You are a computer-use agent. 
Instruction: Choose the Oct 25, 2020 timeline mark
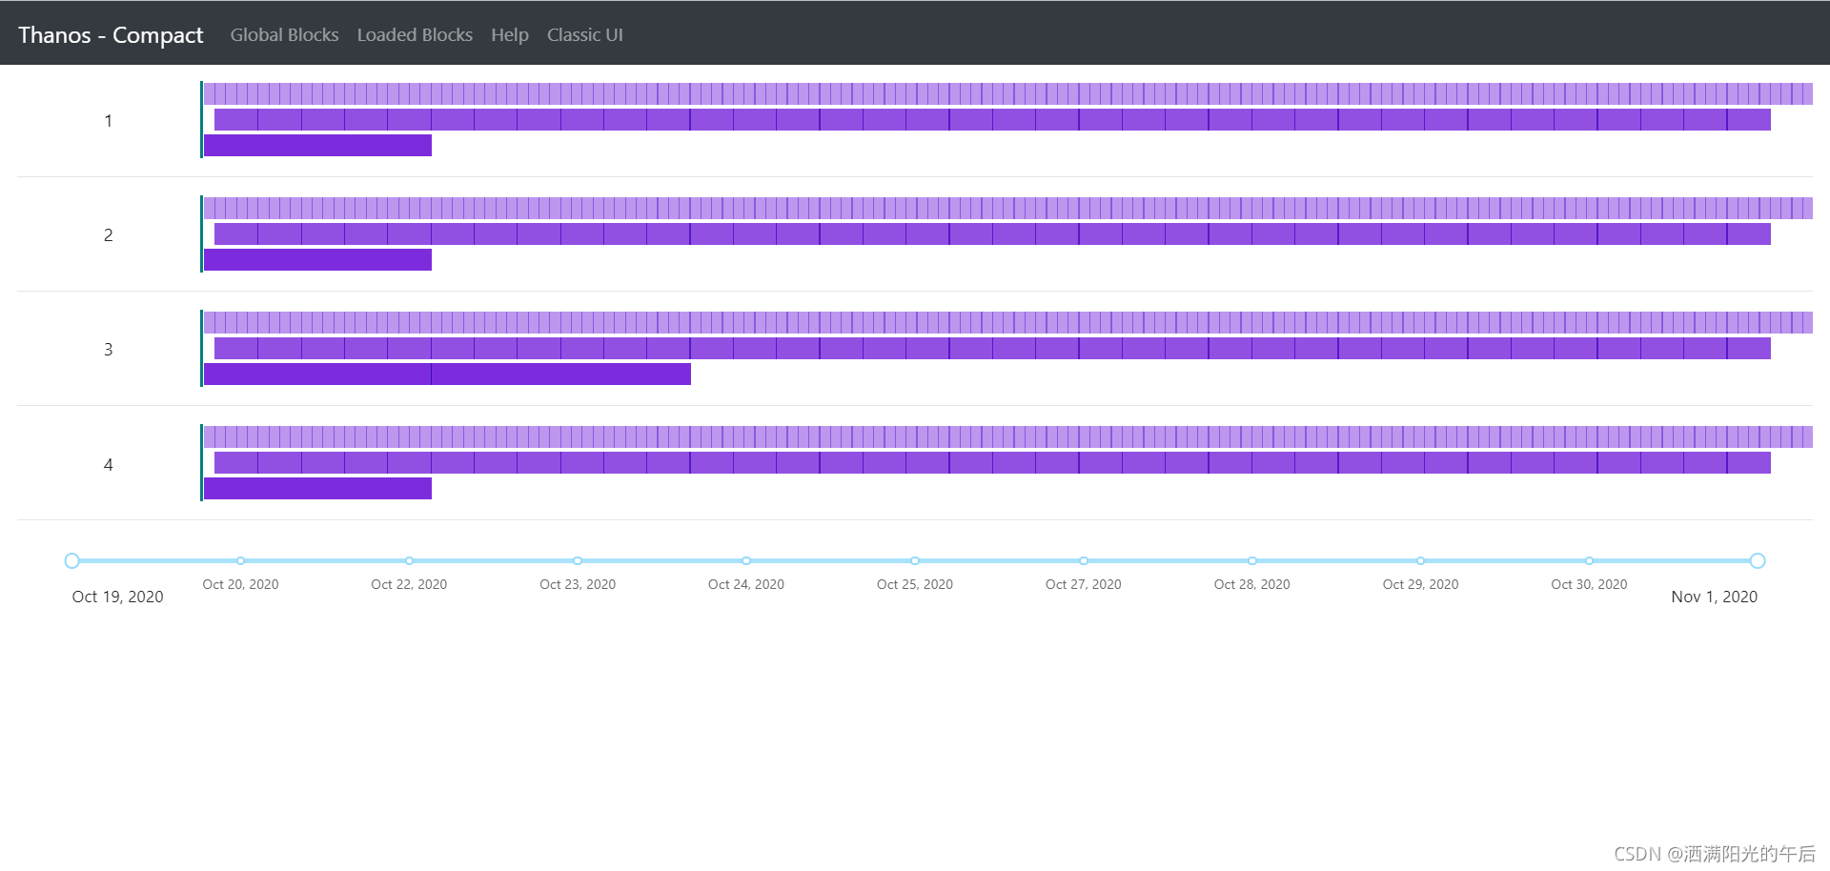[915, 561]
